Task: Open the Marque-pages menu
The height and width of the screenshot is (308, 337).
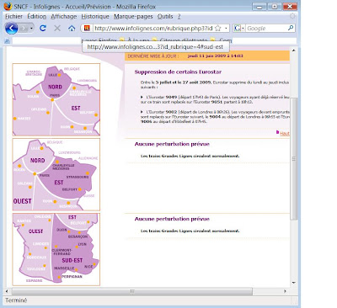Action: coord(133,17)
